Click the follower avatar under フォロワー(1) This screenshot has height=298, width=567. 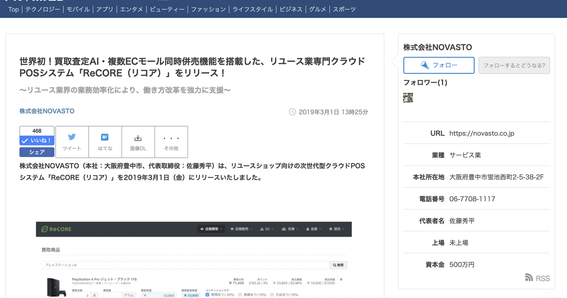[x=408, y=97]
